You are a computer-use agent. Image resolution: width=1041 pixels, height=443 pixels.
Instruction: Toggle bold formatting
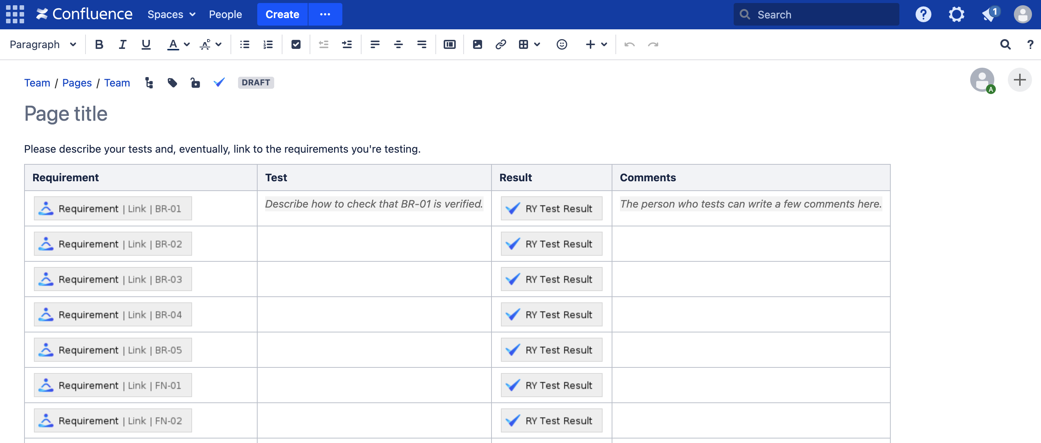pyautogui.click(x=99, y=44)
